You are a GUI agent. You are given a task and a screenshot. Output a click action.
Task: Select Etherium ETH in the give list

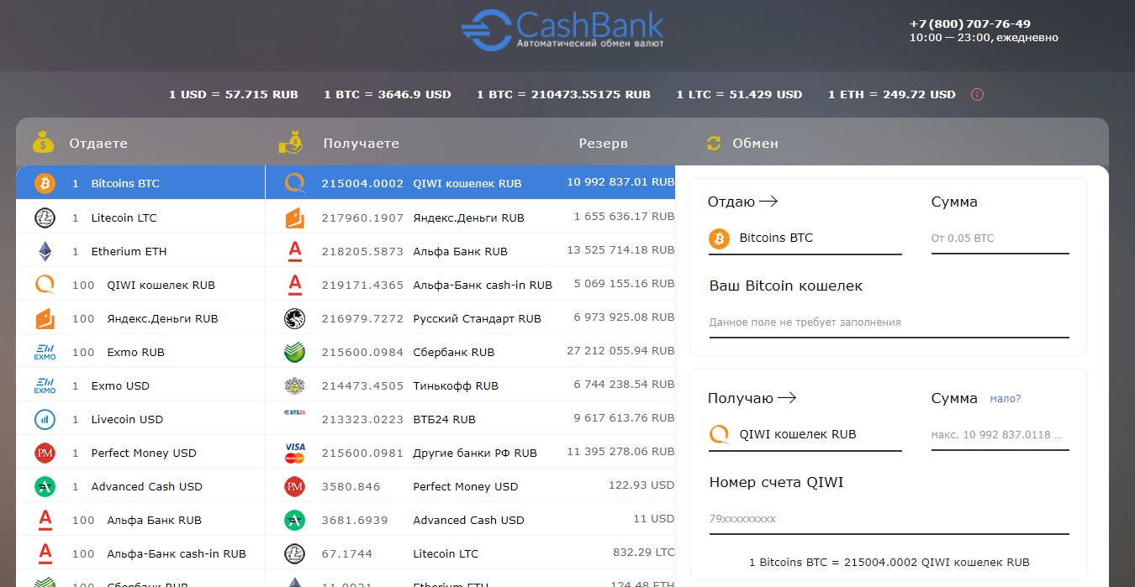140,251
